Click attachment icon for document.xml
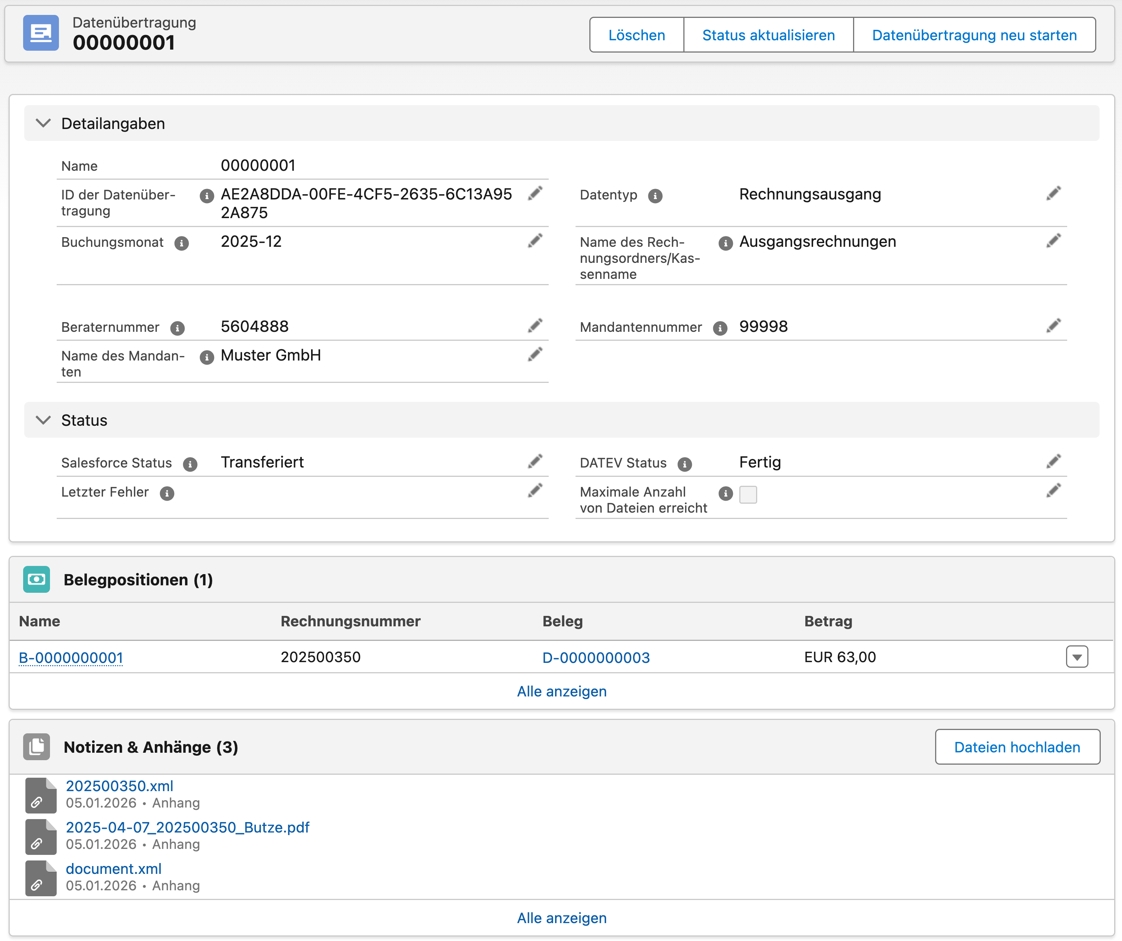 click(x=41, y=878)
